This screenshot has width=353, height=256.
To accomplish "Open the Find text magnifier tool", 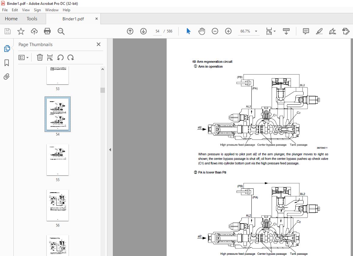I will [61, 31].
